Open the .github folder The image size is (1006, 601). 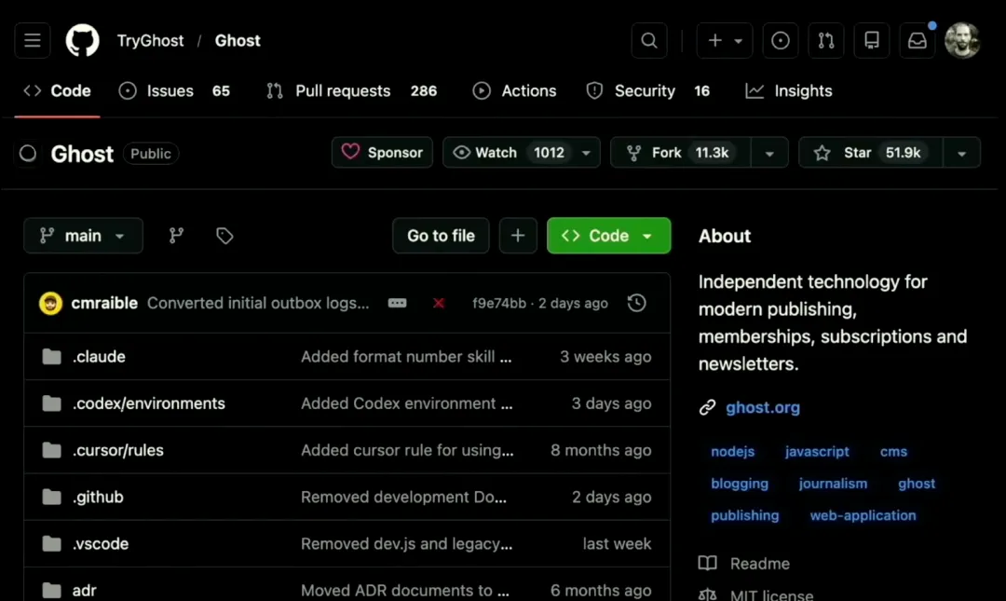tap(98, 497)
